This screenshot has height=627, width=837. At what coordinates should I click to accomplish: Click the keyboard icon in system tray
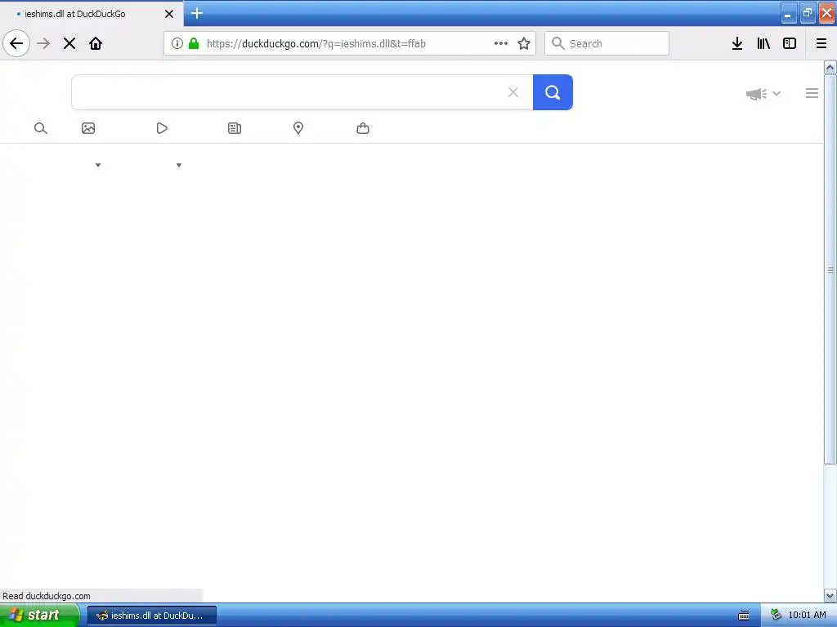click(744, 616)
